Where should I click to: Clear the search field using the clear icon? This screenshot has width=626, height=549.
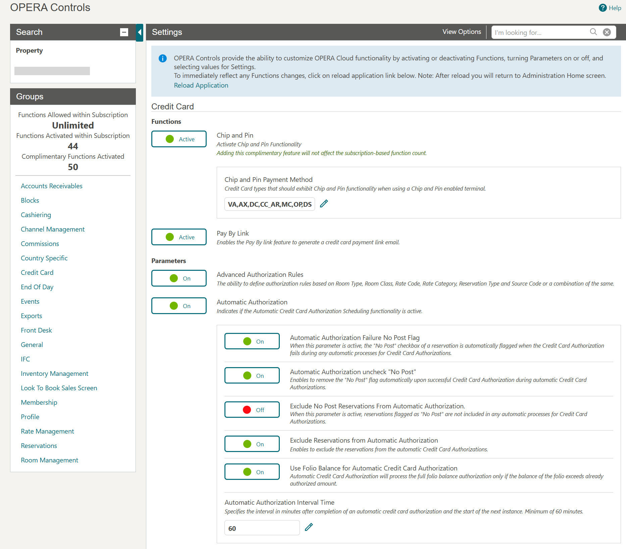click(607, 32)
